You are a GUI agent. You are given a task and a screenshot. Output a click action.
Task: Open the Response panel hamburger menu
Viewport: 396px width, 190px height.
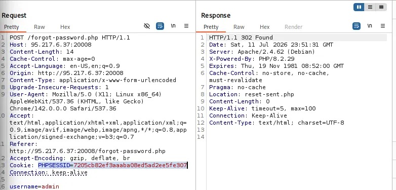pyautogui.click(x=383, y=26)
